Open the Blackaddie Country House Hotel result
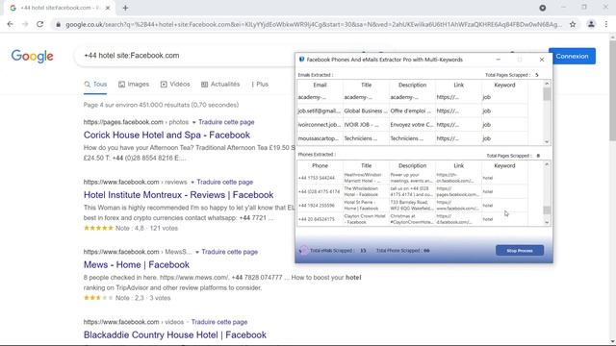This screenshot has height=346, width=616. coord(175,335)
